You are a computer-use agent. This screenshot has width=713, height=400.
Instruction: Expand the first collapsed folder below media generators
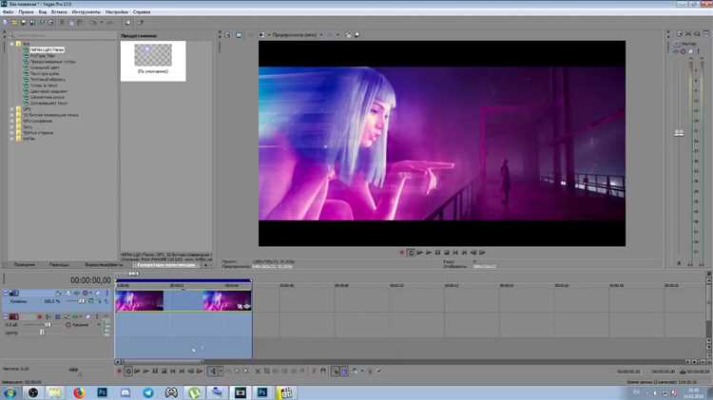pyautogui.click(x=11, y=109)
